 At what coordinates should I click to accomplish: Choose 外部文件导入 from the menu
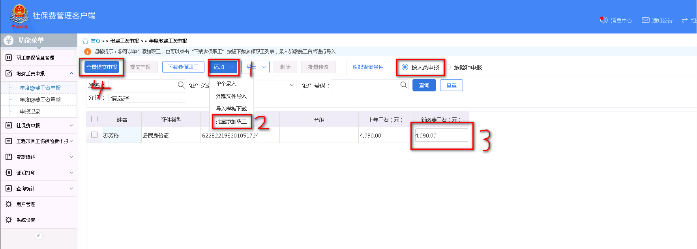[231, 96]
